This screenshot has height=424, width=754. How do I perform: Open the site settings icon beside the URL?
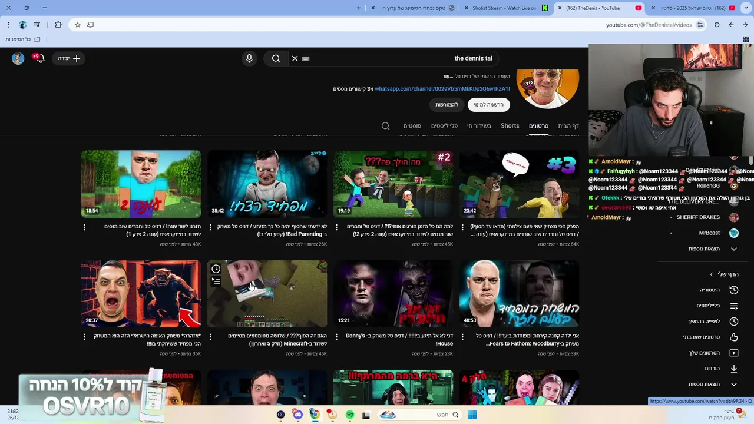(x=700, y=25)
